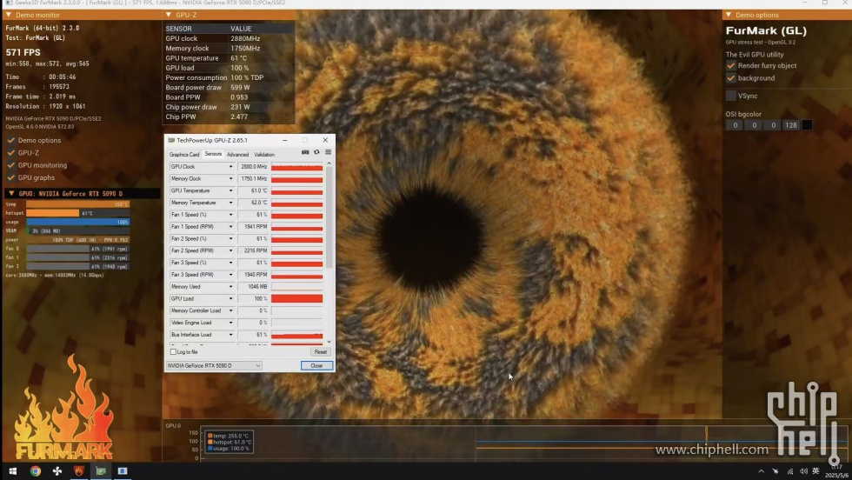Viewport: 852px width, 480px height.
Task: Open the Fan 2 Speed (RPM) dropdown
Action: [230, 250]
